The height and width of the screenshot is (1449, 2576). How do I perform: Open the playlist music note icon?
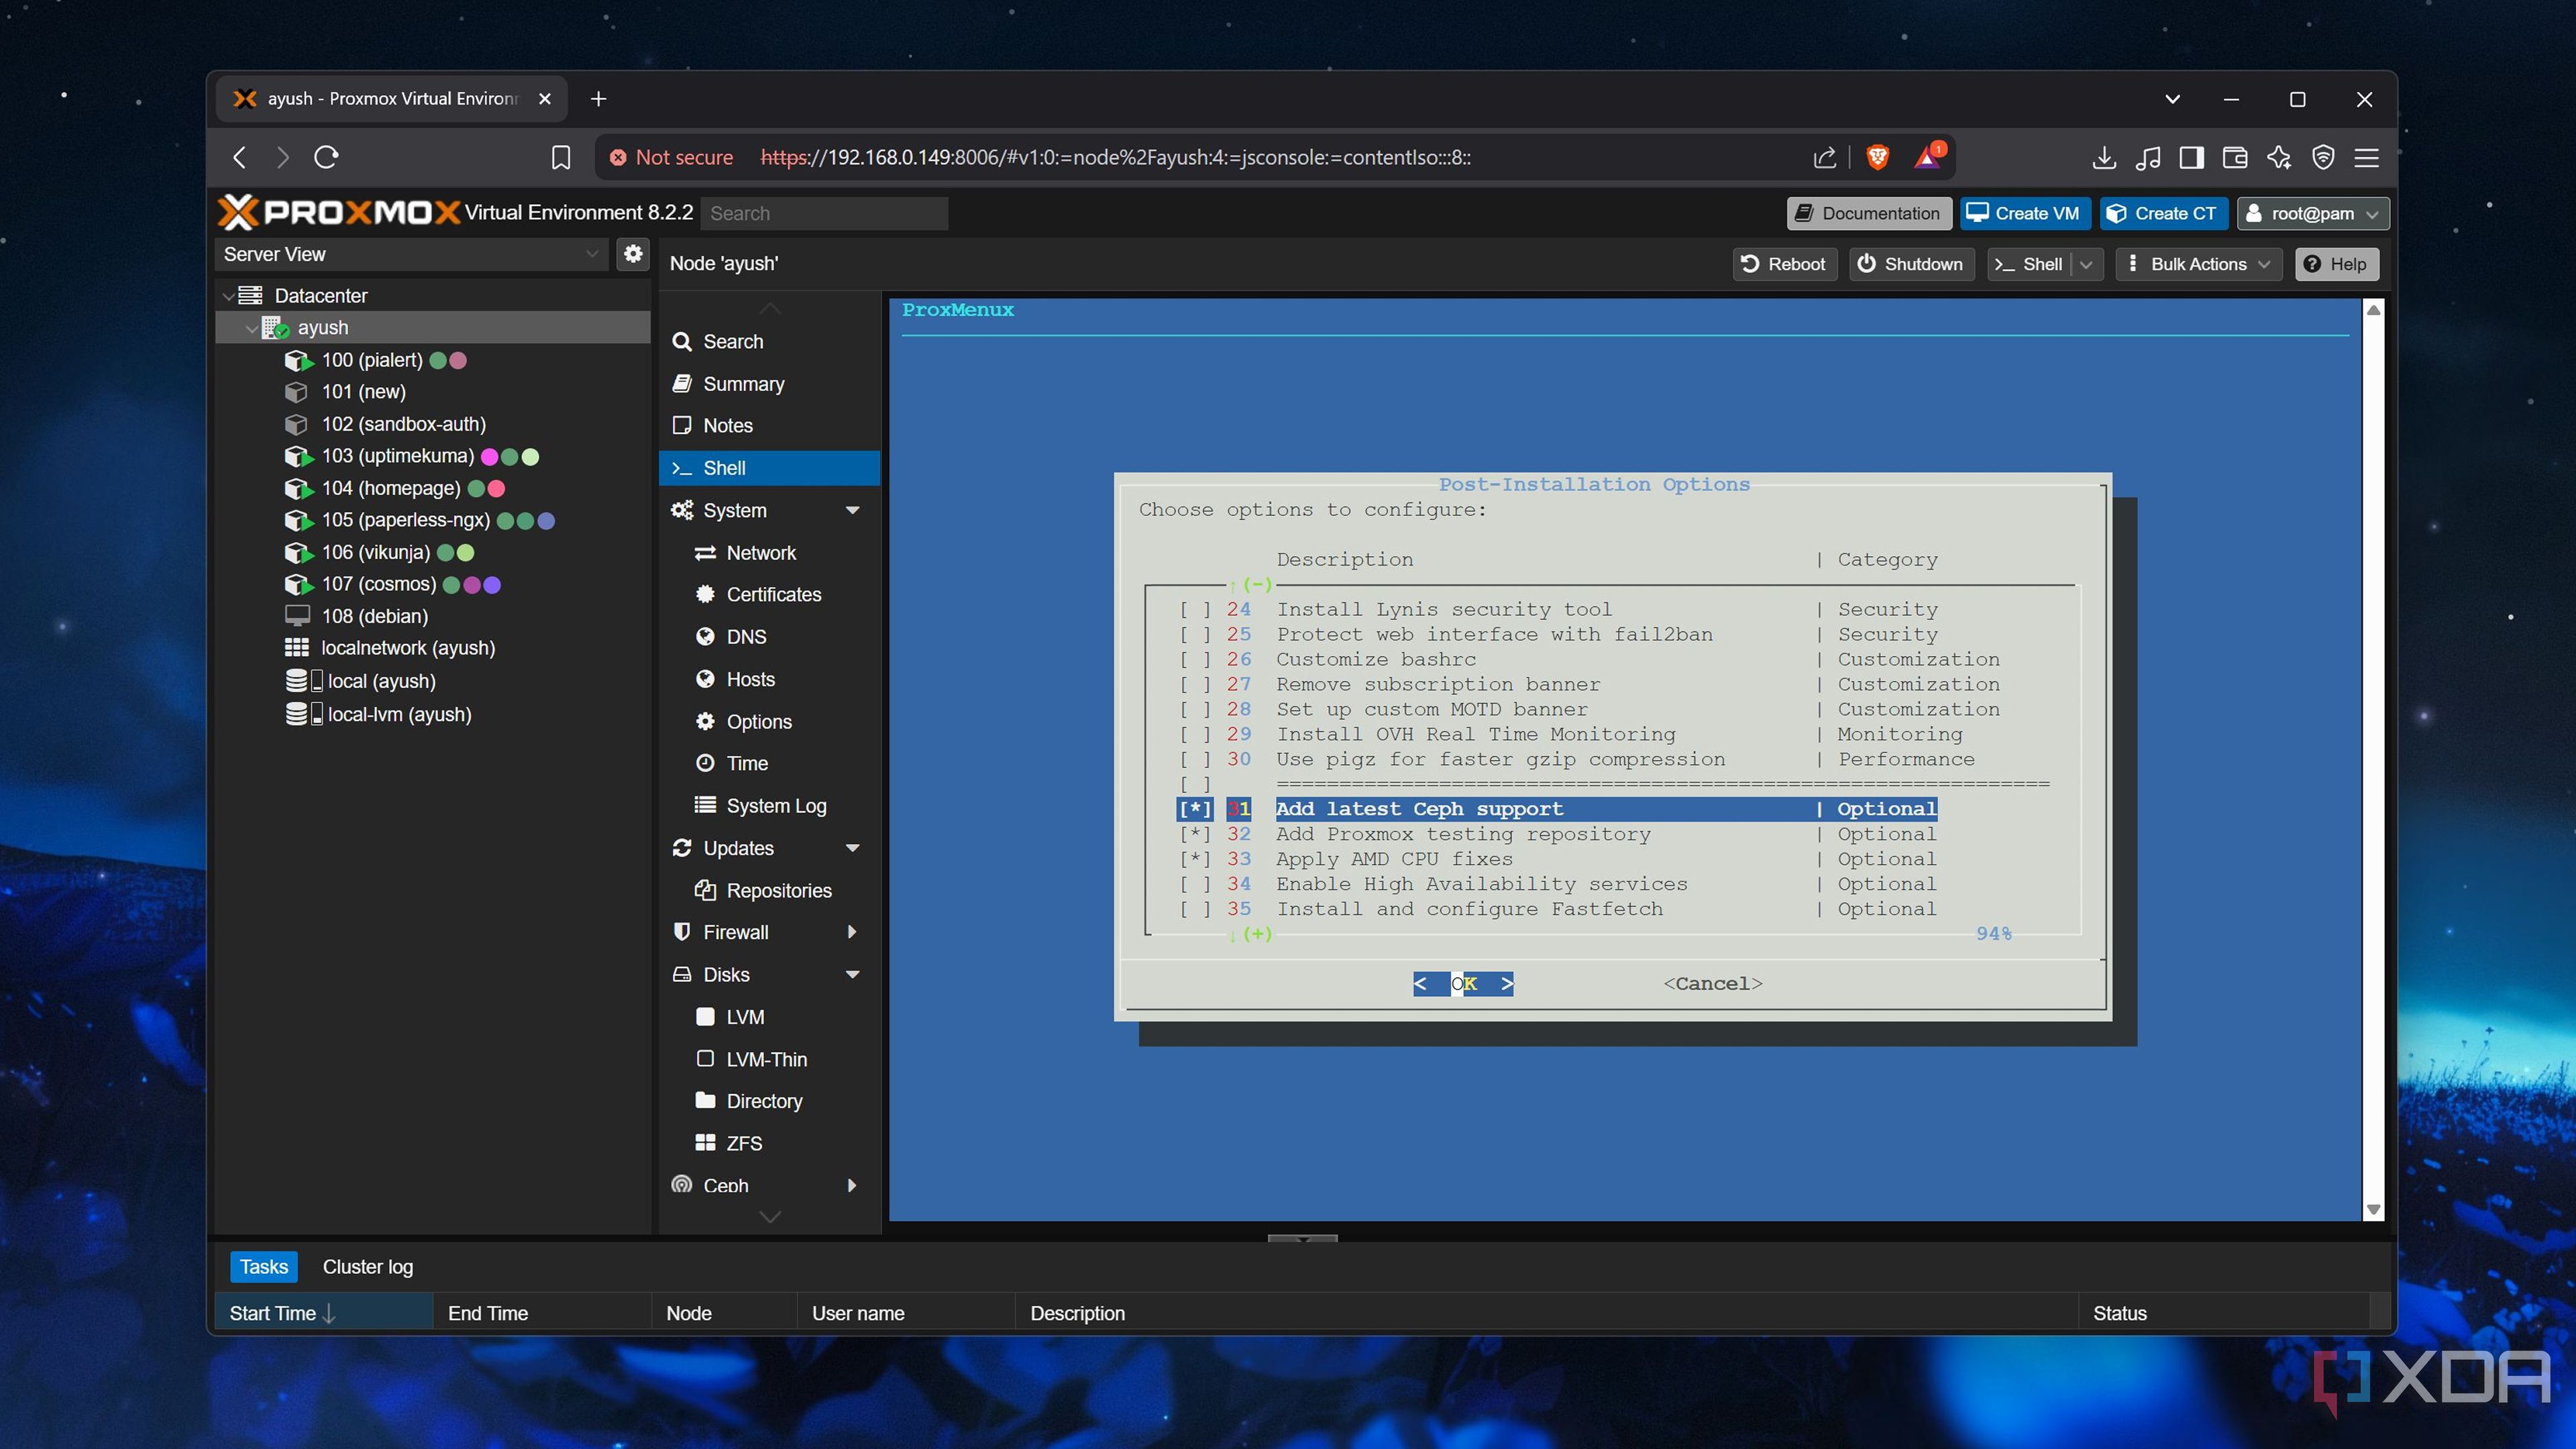pos(2148,157)
